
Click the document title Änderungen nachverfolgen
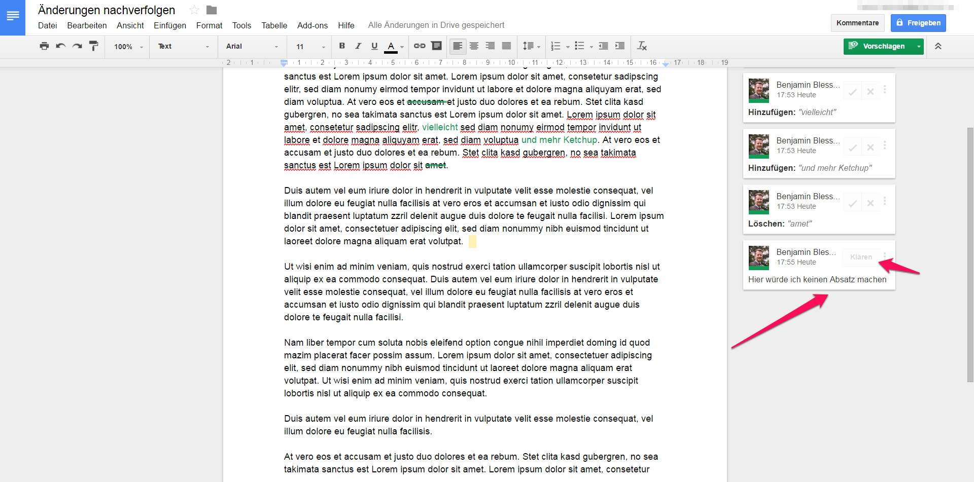click(x=107, y=10)
